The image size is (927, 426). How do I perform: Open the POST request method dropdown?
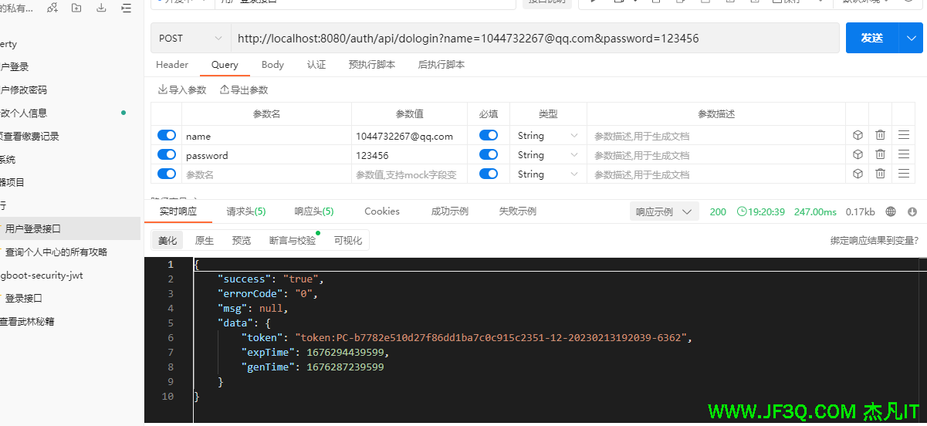(x=190, y=38)
